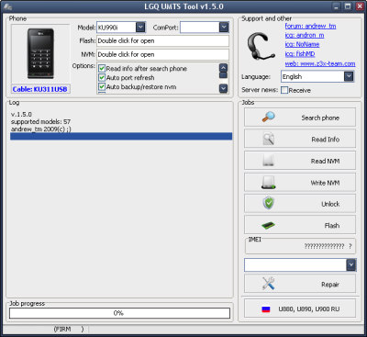Open the icq: NoName link
The height and width of the screenshot is (337, 367).
pyautogui.click(x=302, y=44)
